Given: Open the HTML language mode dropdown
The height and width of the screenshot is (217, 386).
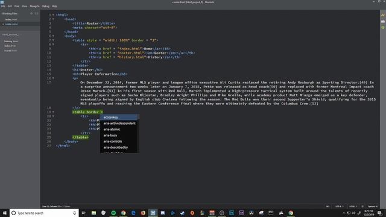Looking at the screenshot, I should coord(353,206).
